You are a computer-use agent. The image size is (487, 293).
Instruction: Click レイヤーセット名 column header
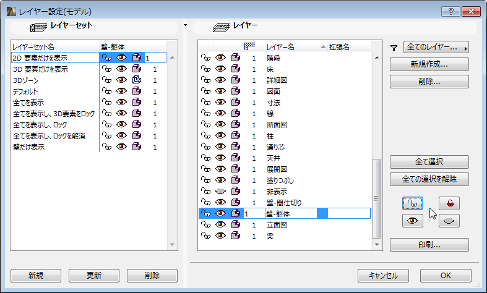pos(55,46)
